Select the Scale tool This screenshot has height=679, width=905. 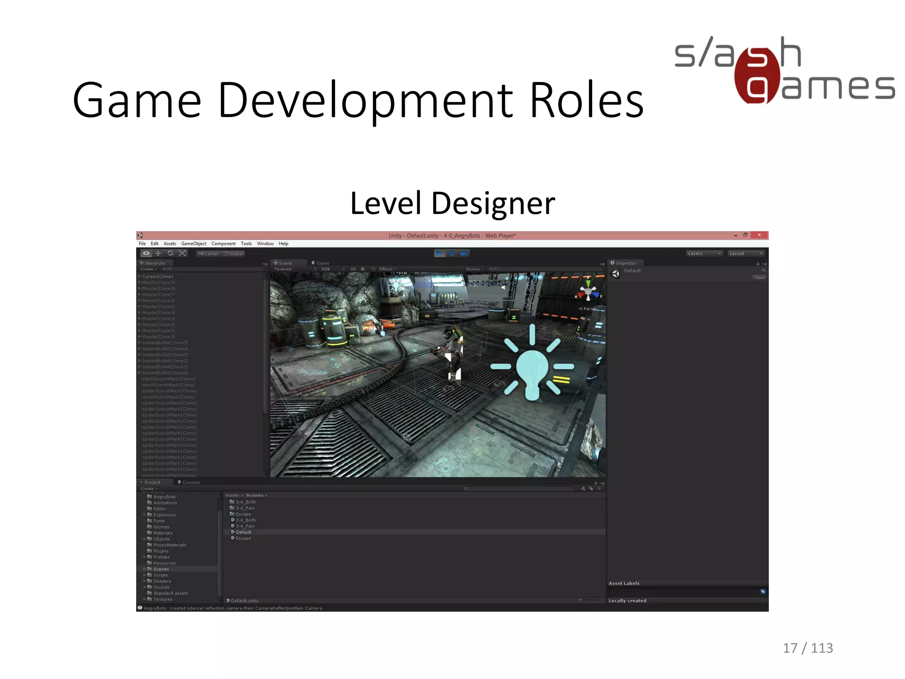182,253
